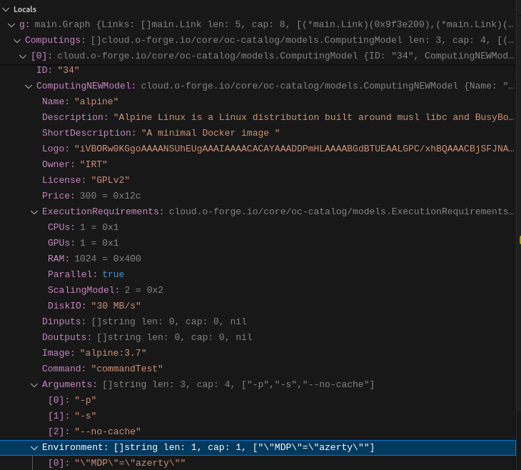This screenshot has width=521, height=470.
Task: Collapse the Locals section header
Action: point(6,9)
